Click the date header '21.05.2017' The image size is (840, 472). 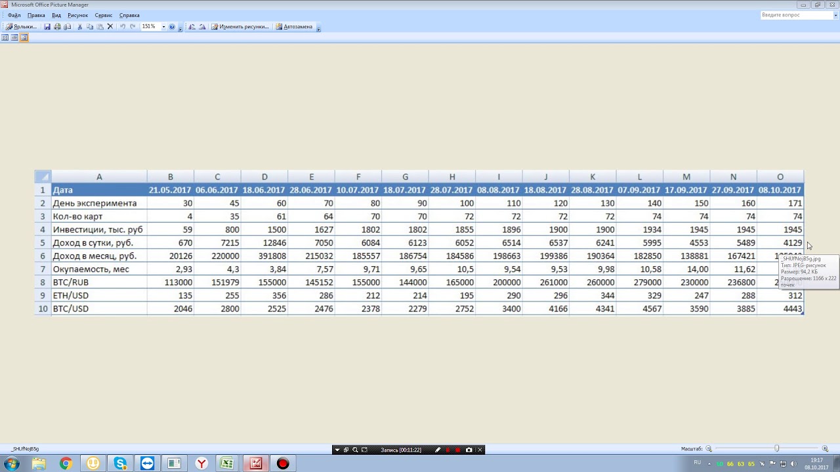pyautogui.click(x=170, y=190)
